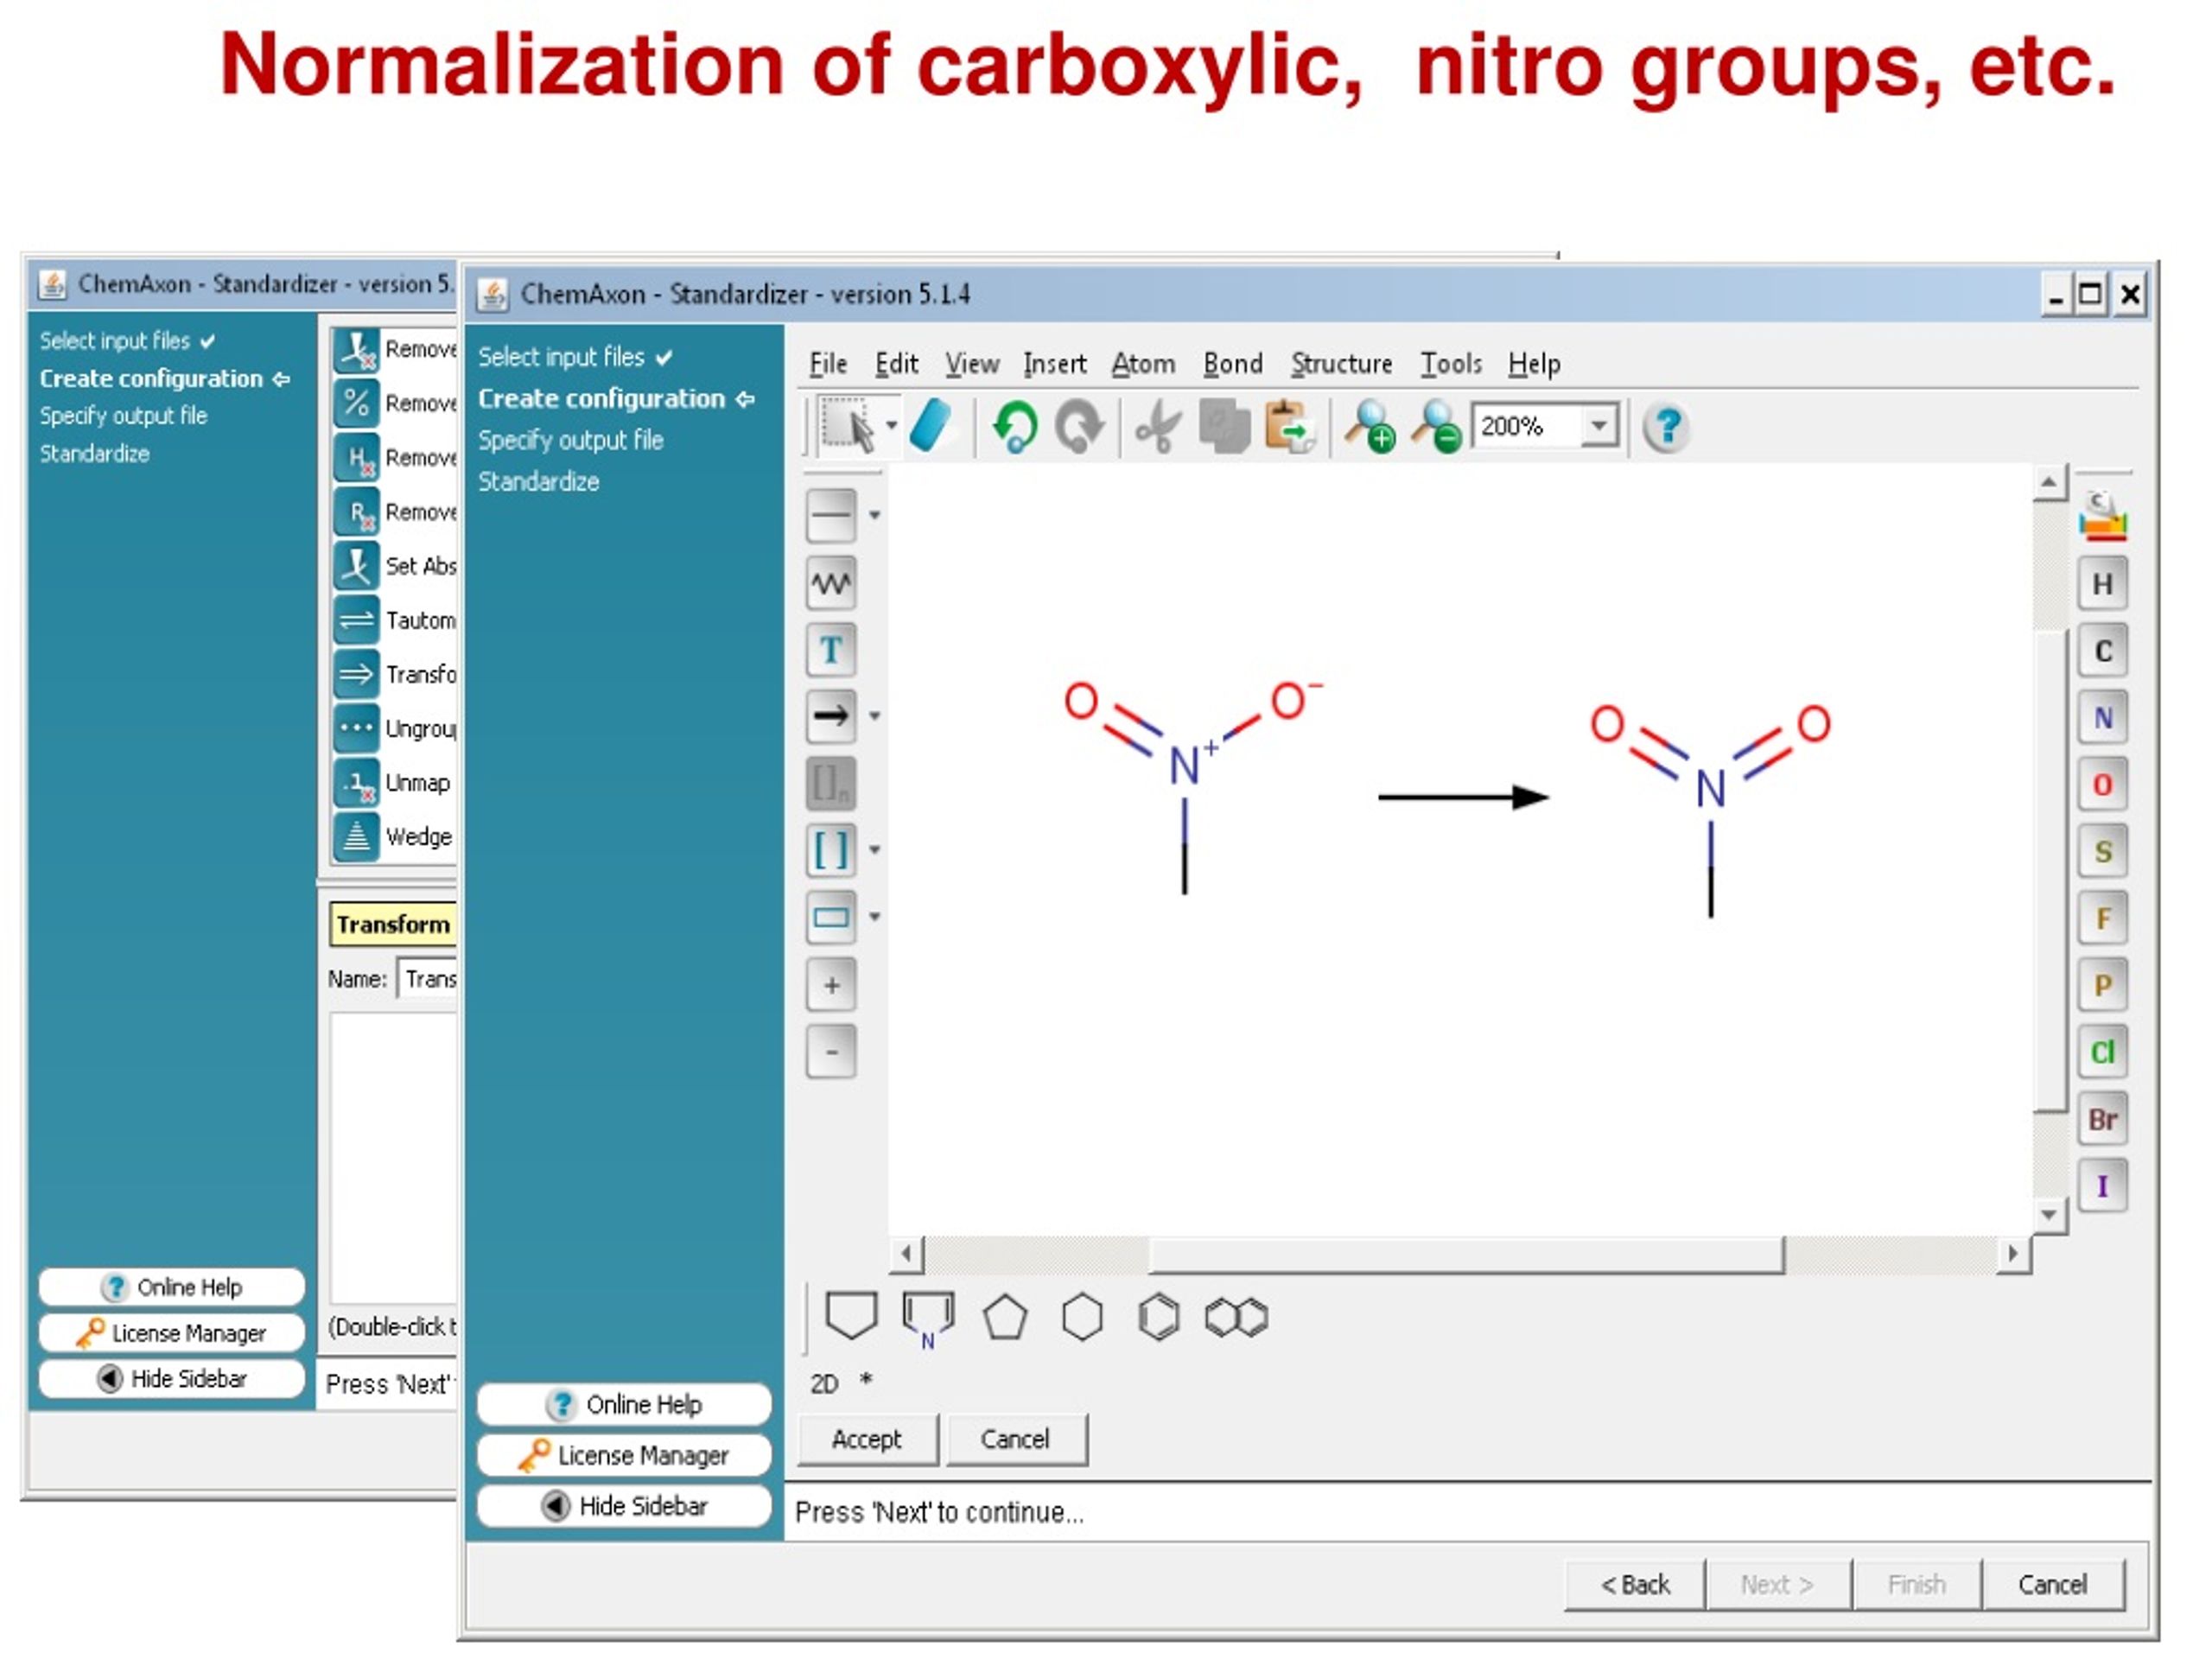Click License Manager in front window
2212x1659 pixels.
(x=624, y=1455)
